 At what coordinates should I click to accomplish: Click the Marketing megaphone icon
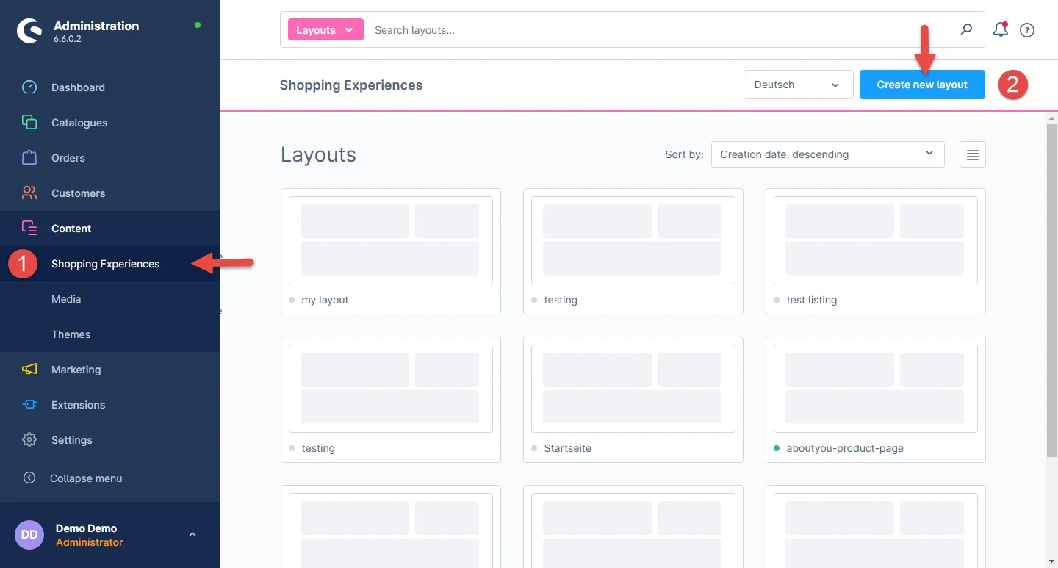29,370
